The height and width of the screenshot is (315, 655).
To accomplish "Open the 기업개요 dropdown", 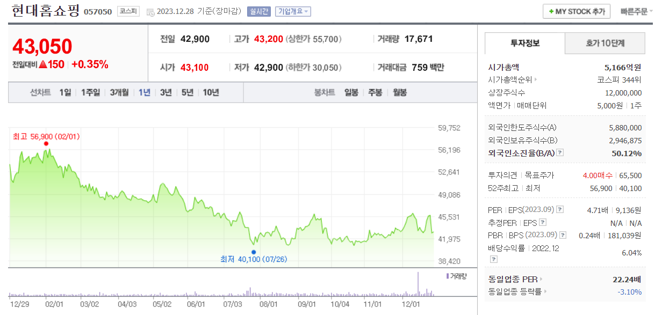I will point(293,12).
